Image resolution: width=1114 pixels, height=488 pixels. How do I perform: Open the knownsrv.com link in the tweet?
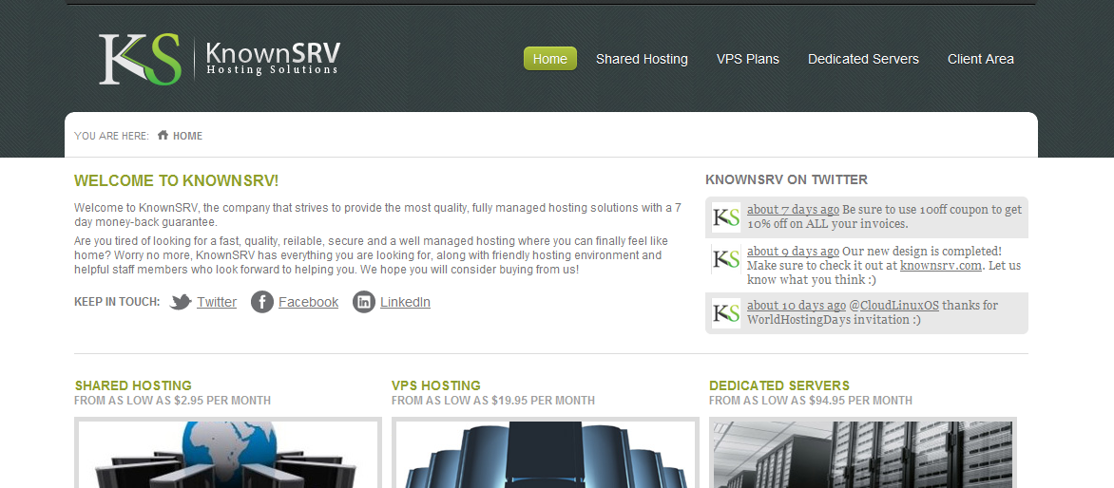click(x=941, y=265)
